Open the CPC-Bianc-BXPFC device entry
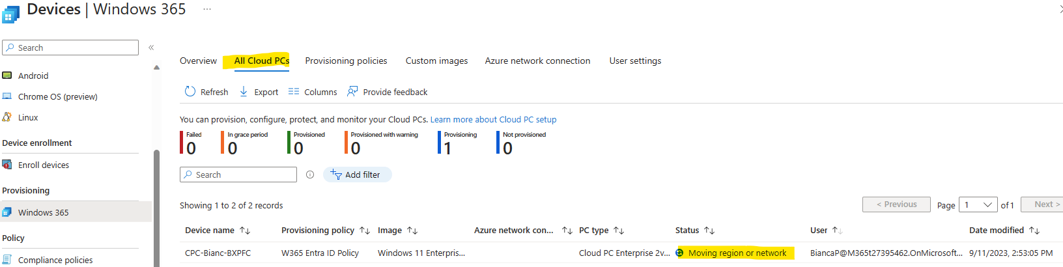This screenshot has height=267, width=1063. pyautogui.click(x=218, y=253)
